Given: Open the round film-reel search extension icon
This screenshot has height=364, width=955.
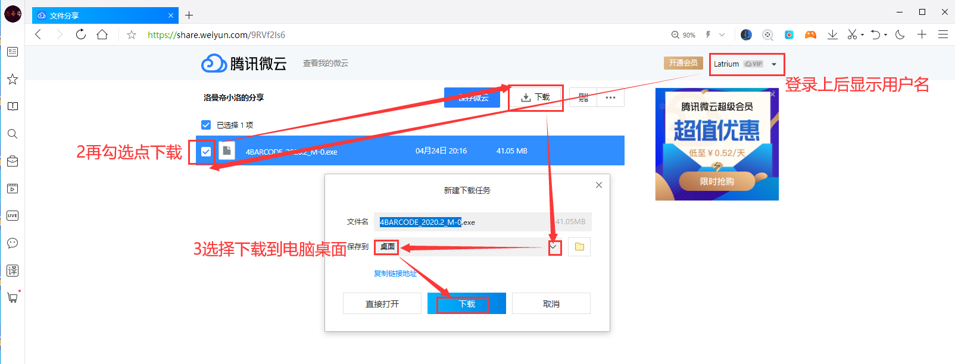Looking at the screenshot, I should 768,34.
